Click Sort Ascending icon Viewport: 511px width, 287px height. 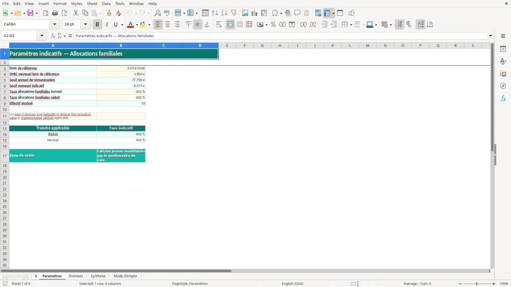(x=215, y=13)
